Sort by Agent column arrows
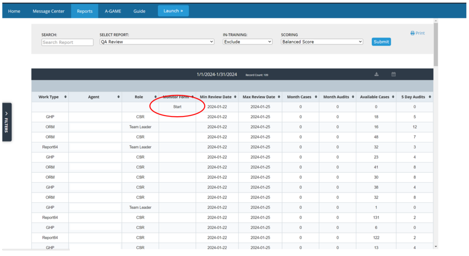The height and width of the screenshot is (256, 469). coord(119,97)
